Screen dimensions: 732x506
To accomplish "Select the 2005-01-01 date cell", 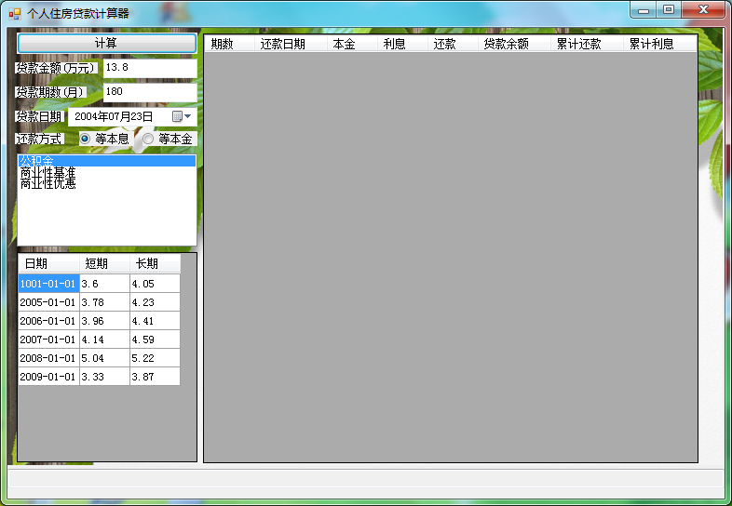I will (x=49, y=302).
